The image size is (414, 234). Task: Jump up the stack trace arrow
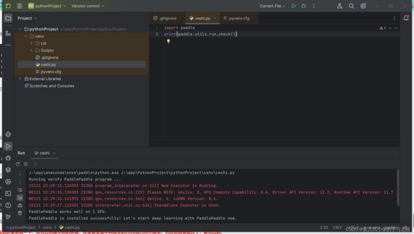click(x=20, y=174)
